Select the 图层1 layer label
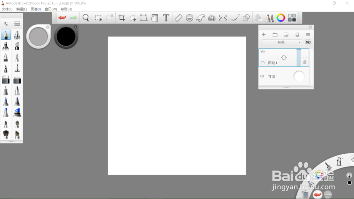 273,63
